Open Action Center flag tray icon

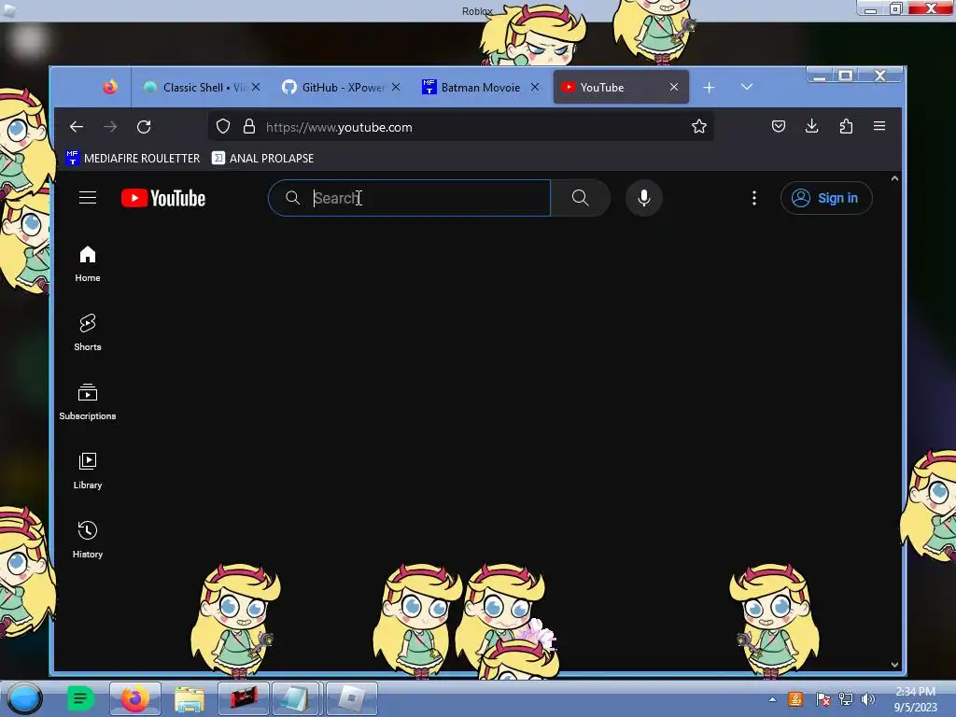822,699
